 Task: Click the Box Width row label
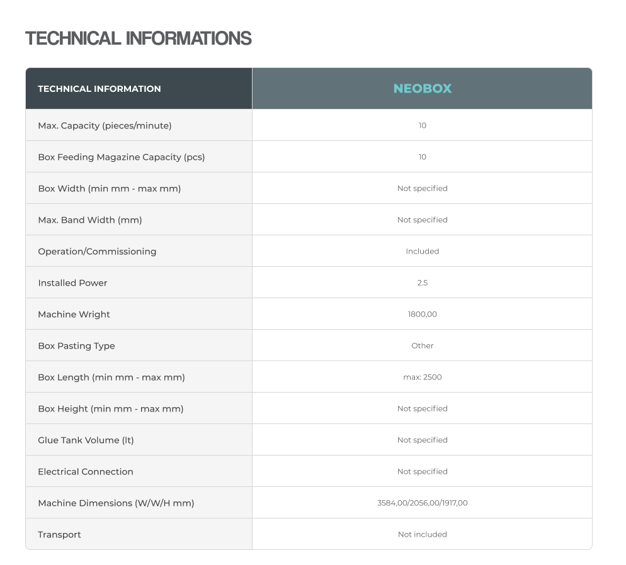point(109,188)
